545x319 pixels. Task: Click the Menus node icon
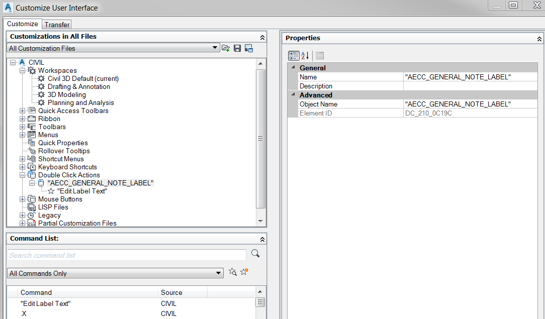(x=32, y=135)
